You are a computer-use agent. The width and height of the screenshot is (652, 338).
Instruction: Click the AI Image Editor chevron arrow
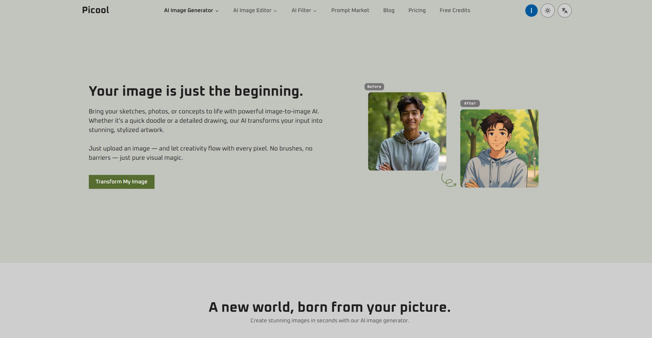[x=275, y=11]
